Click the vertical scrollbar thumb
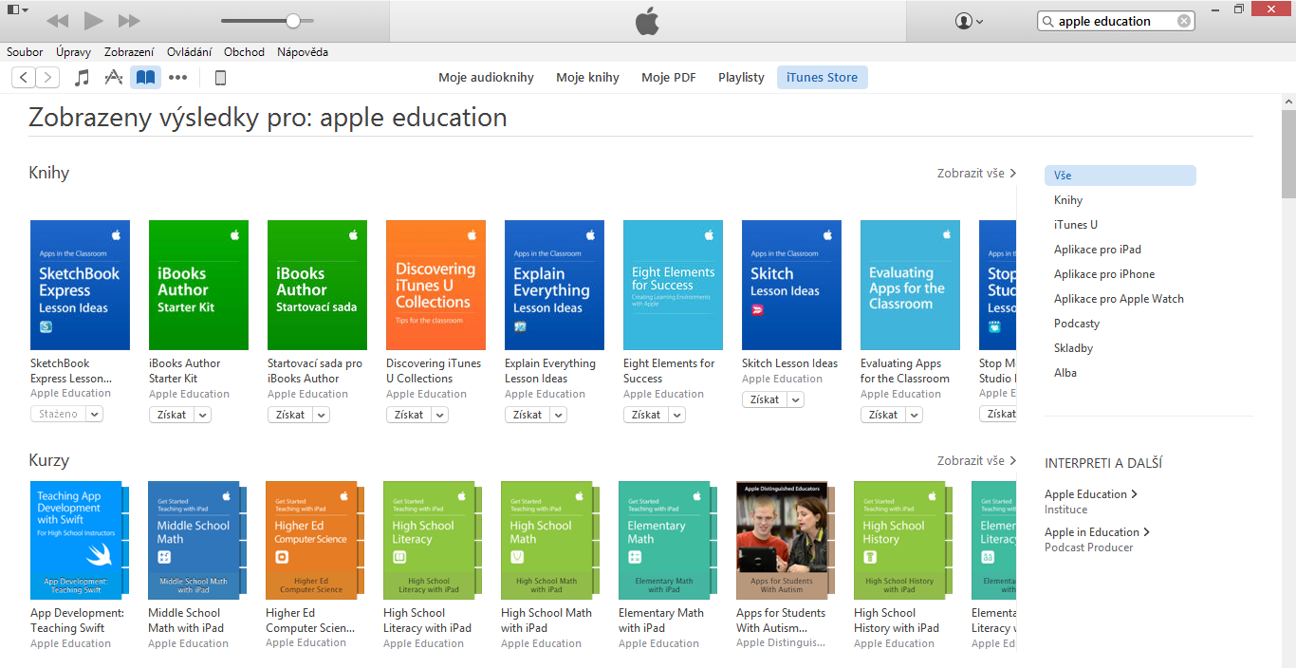Screen dimensions: 1296x668 [x=1288, y=154]
